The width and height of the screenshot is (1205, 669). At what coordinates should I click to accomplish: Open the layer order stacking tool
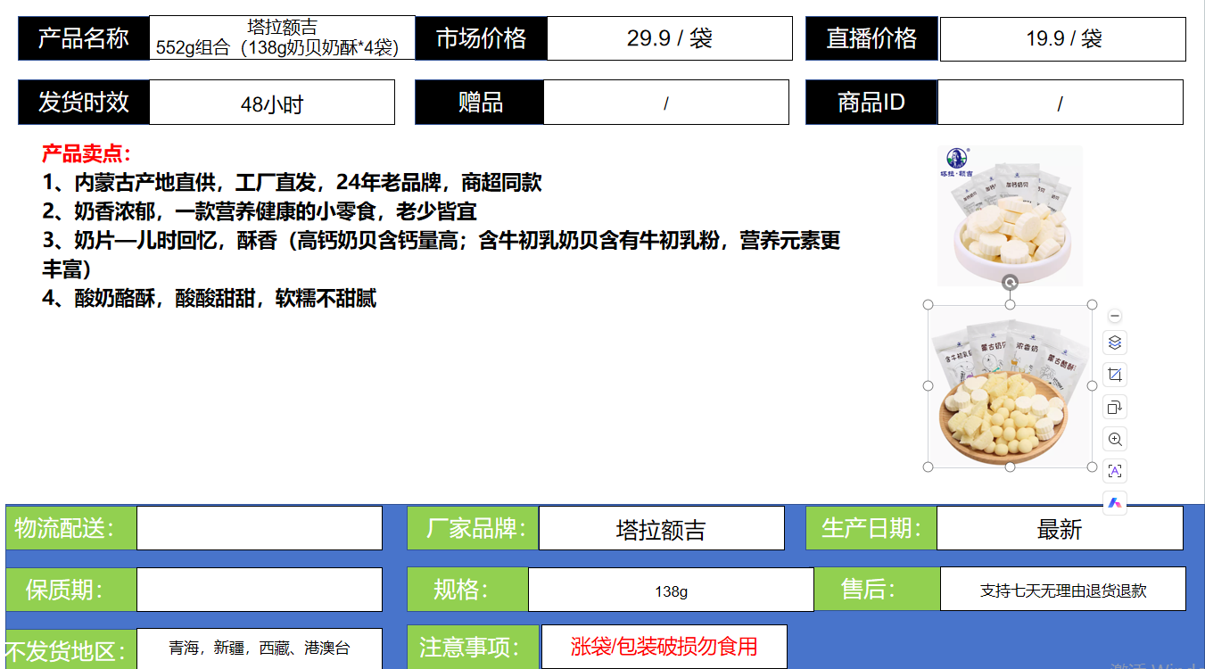(1114, 343)
